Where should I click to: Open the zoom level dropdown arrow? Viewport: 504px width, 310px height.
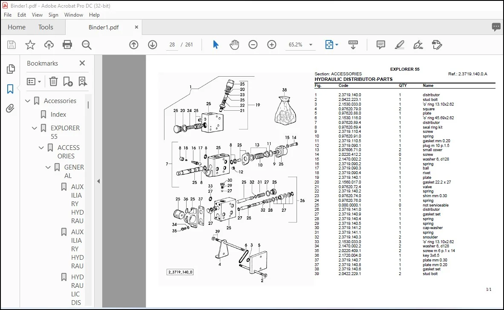[x=311, y=45]
